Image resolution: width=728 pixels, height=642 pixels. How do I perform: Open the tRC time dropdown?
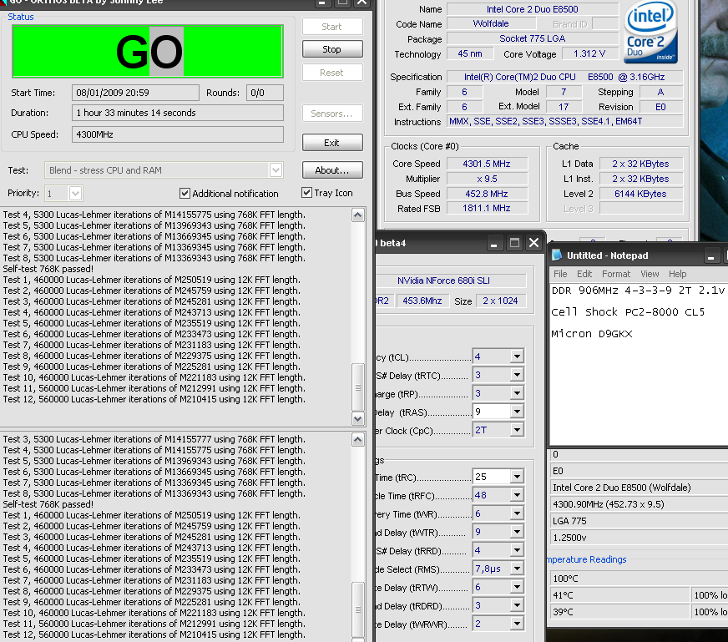point(517,477)
